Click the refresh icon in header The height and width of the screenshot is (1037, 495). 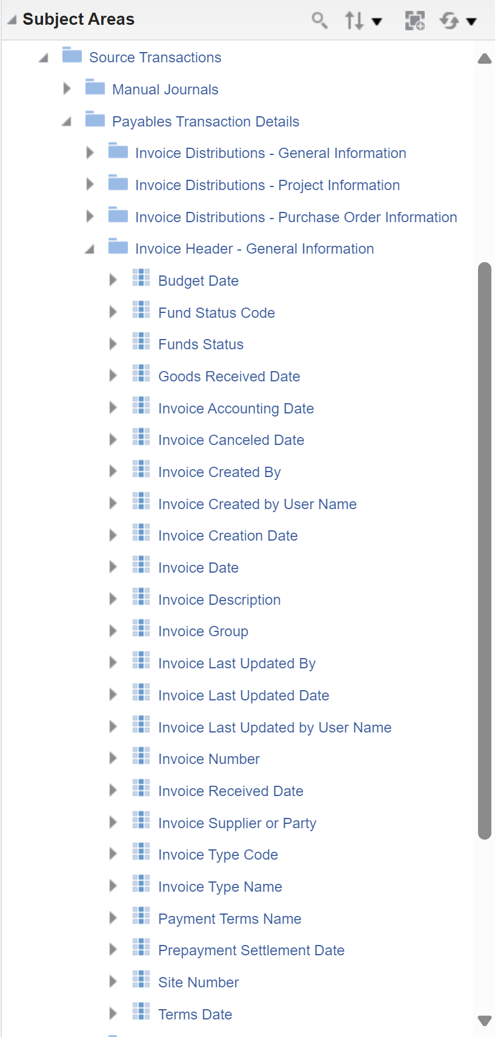pos(449,21)
